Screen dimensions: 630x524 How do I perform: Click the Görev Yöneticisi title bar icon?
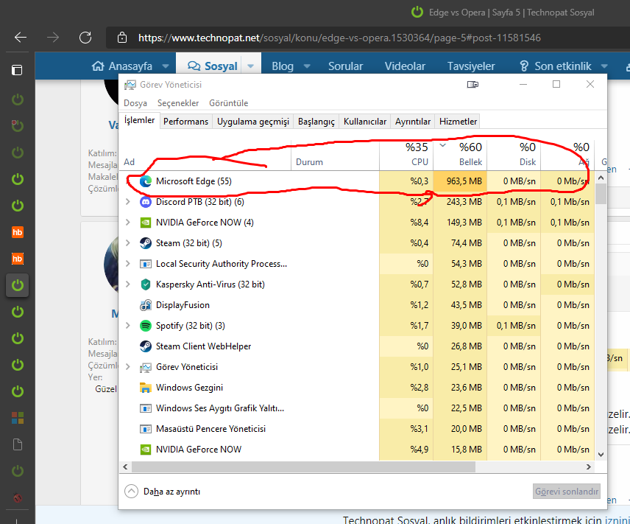130,85
